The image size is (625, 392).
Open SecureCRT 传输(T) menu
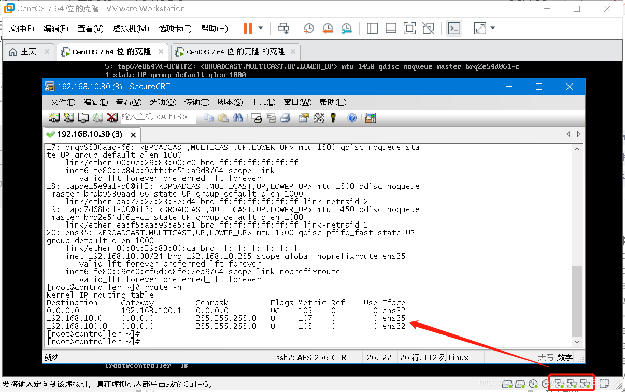pyautogui.click(x=197, y=102)
